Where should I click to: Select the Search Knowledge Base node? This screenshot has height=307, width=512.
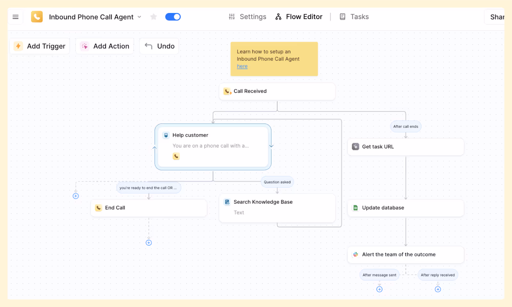tap(277, 208)
